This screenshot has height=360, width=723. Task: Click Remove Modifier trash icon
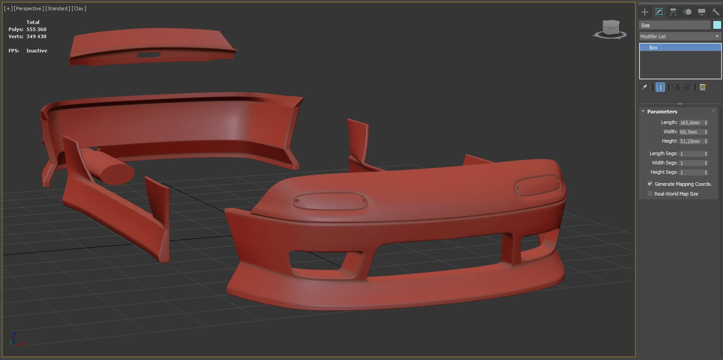[687, 87]
